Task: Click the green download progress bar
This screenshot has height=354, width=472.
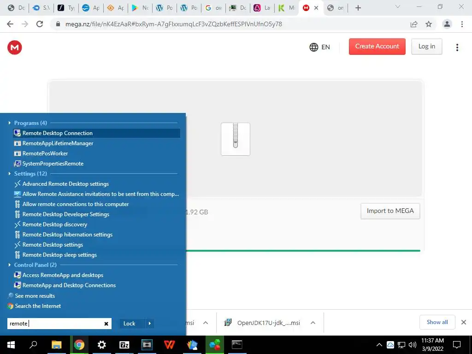Action: (x=303, y=250)
